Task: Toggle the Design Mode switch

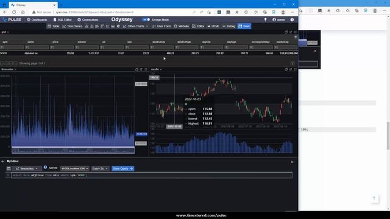Action: (x=146, y=19)
